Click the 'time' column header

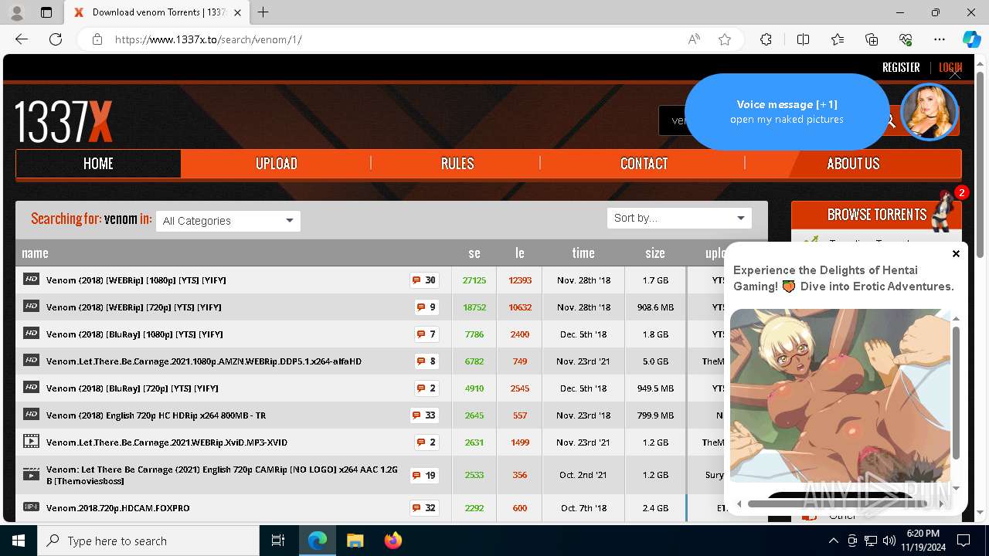583,253
